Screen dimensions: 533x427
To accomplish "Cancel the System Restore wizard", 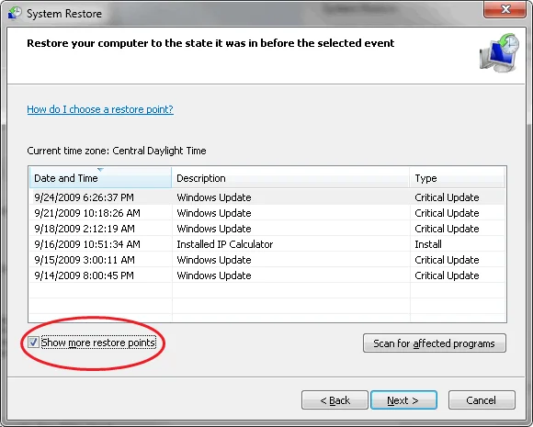I will [482, 400].
